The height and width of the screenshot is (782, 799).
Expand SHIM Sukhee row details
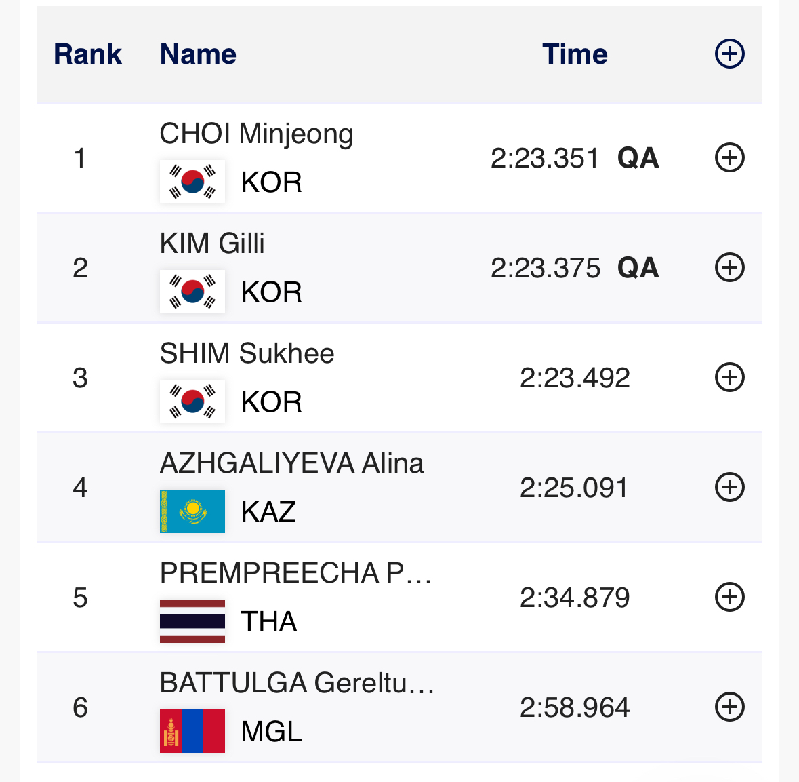[x=730, y=377]
